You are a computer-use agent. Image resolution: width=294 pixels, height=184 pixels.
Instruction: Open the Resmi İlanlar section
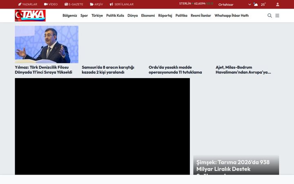pos(201,16)
